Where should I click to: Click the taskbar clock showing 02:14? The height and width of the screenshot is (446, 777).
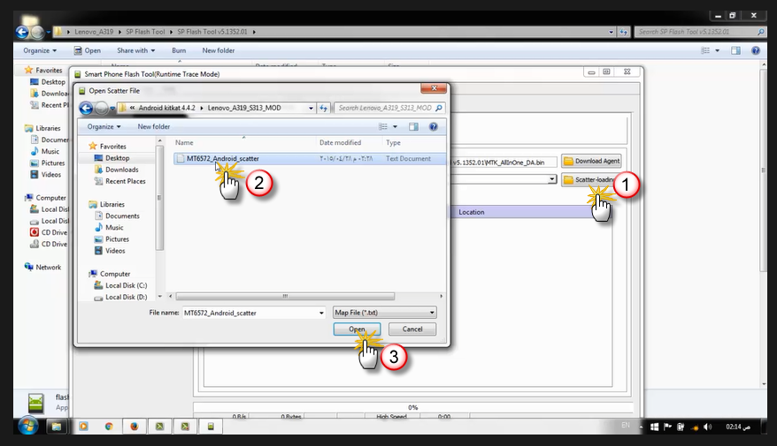737,427
